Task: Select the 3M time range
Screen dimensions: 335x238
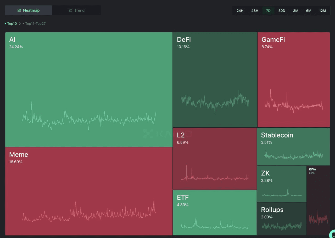Action: pos(295,11)
